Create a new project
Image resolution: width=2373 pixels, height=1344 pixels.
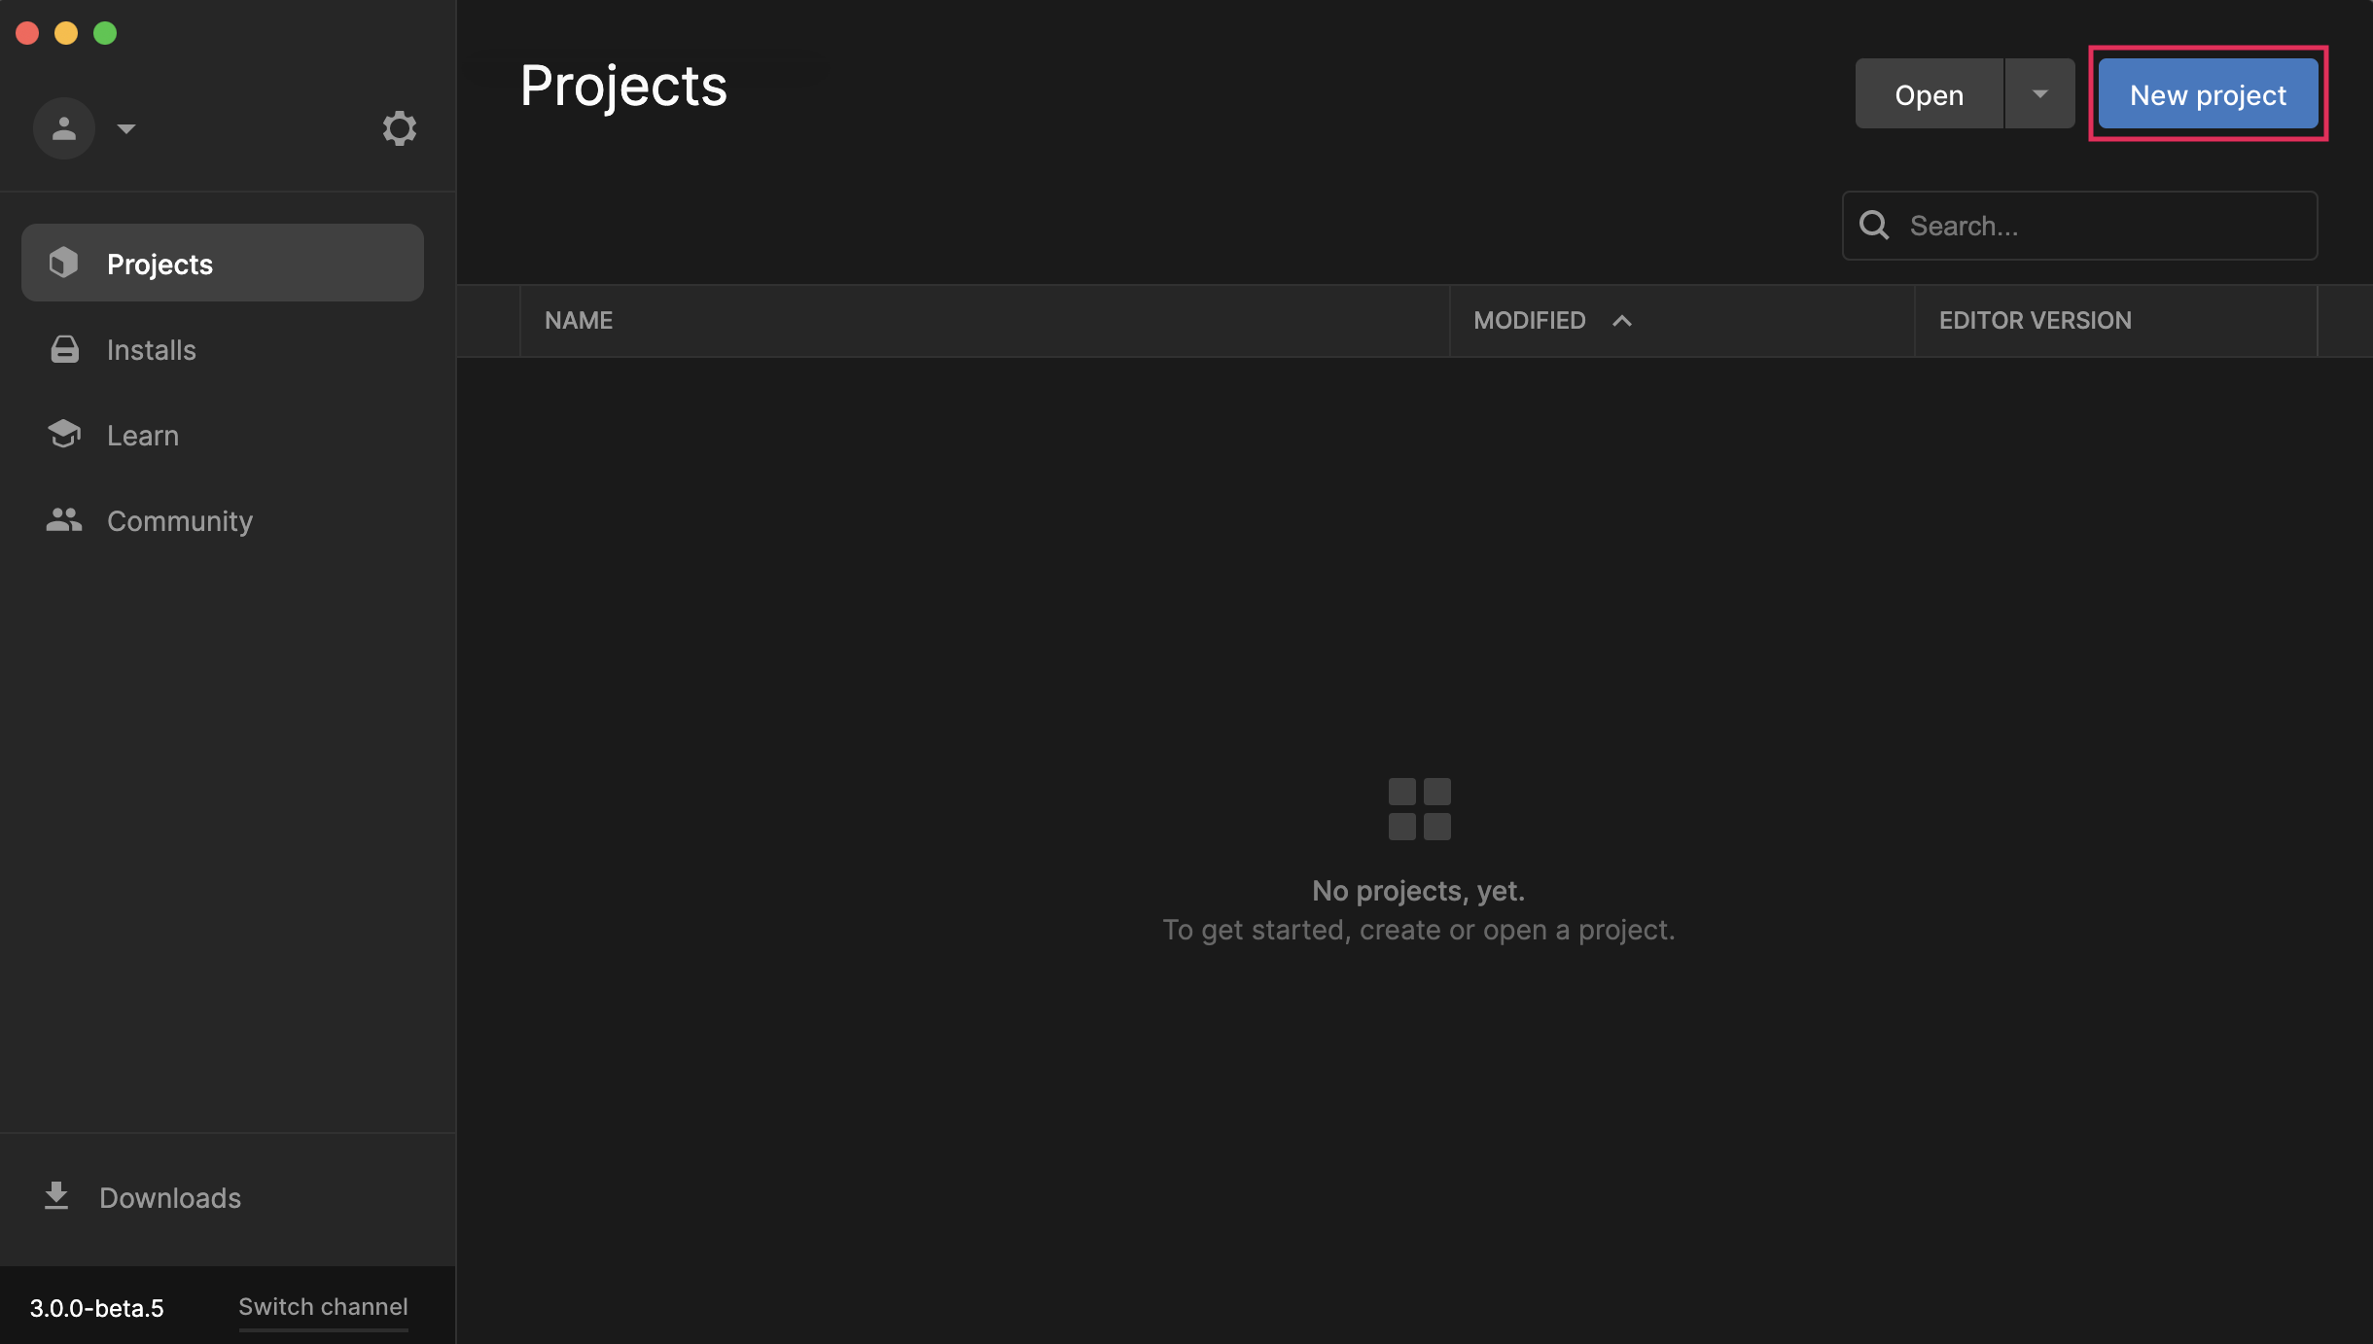click(2208, 94)
